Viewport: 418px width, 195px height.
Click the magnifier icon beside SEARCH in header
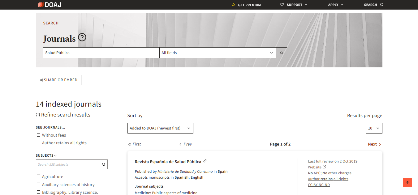tap(381, 5)
